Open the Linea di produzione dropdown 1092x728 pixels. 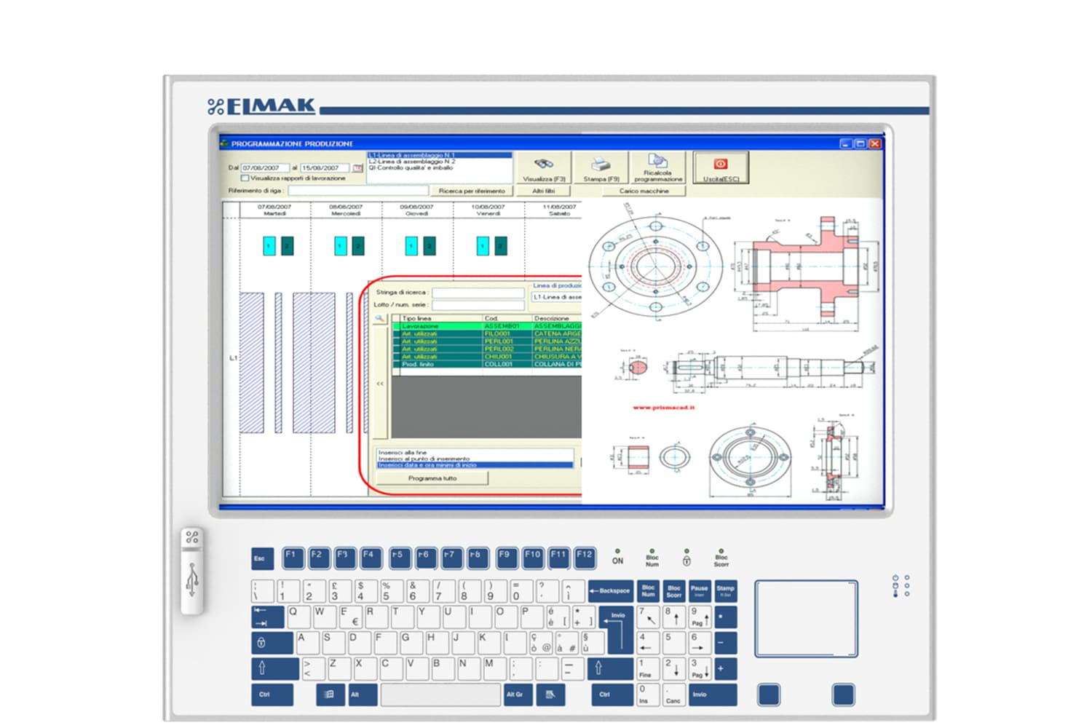point(557,297)
